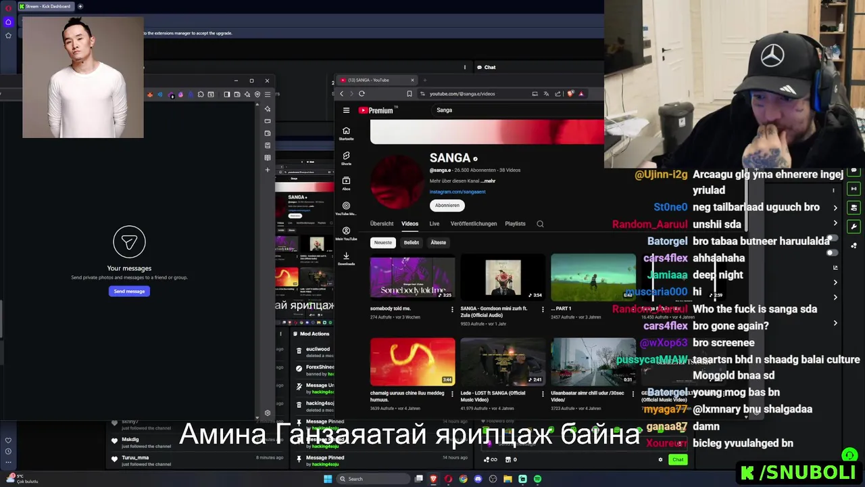
Task: Click YouTube Premium logo
Action: 376,110
